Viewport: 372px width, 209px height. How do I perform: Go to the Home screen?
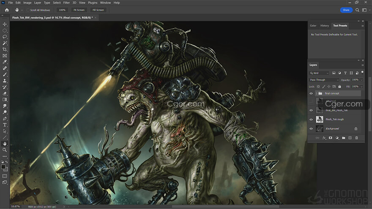click(7, 10)
